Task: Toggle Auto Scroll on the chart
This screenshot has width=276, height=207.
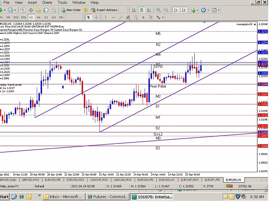Action: 176,10
